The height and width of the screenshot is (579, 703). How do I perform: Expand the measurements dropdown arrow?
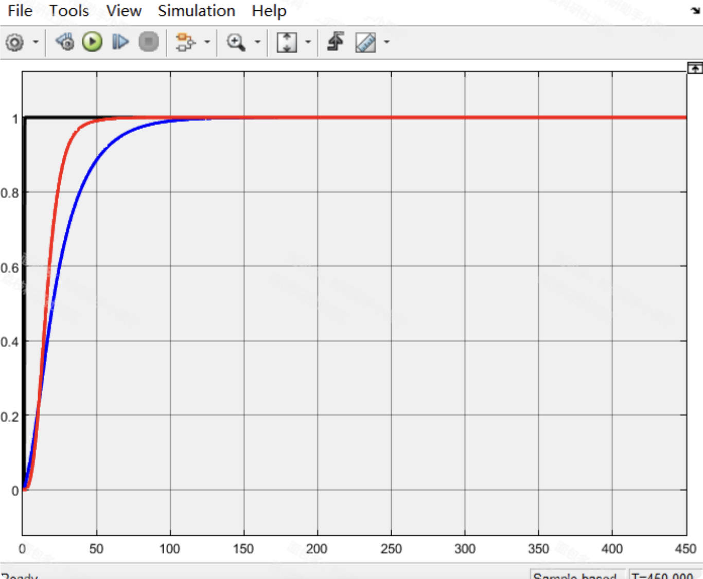point(386,42)
